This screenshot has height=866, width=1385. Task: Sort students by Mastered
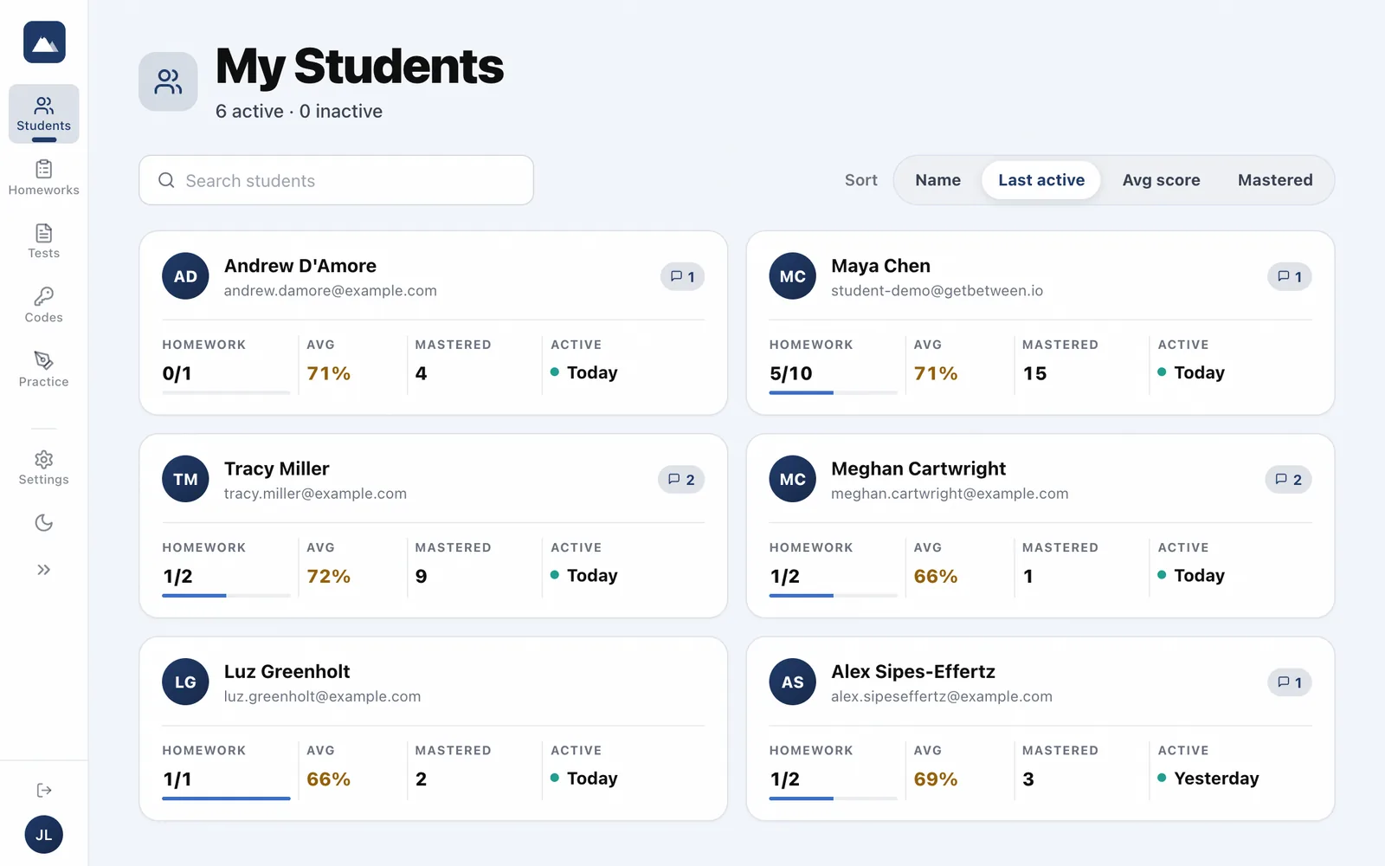click(1275, 180)
